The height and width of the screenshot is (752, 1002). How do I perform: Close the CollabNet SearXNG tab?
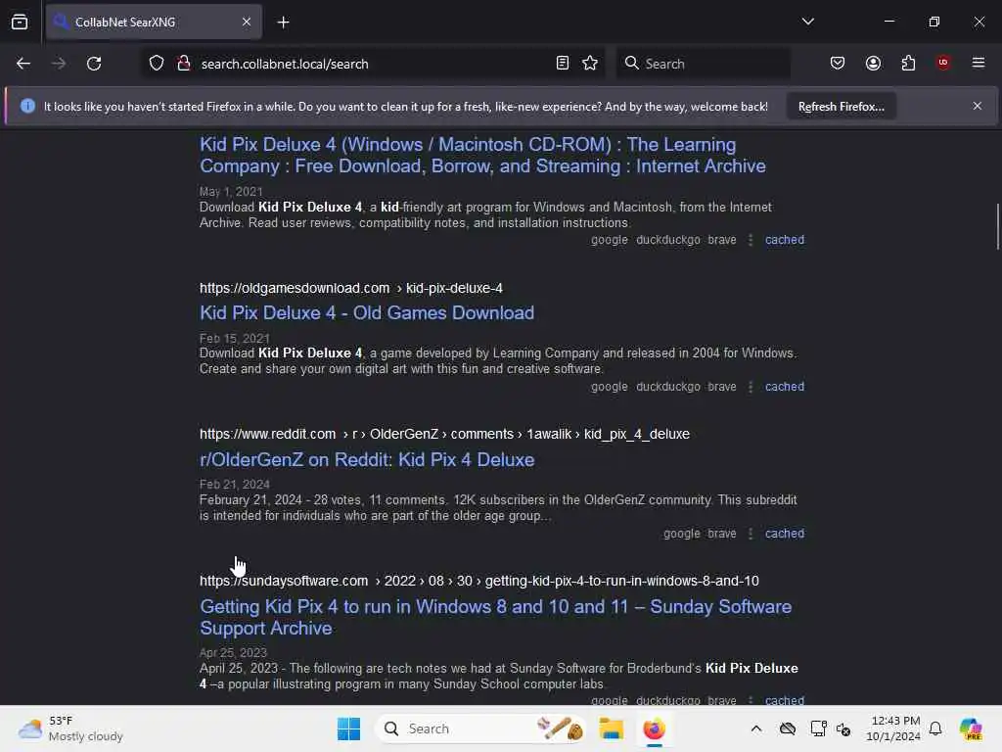(x=247, y=22)
